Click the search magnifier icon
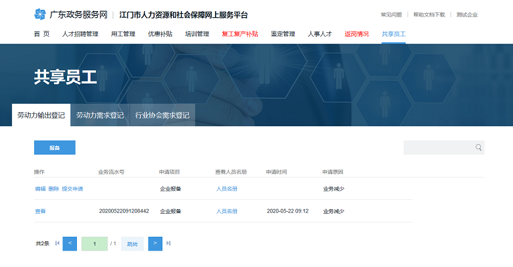The width and height of the screenshot is (513, 267). pos(478,147)
